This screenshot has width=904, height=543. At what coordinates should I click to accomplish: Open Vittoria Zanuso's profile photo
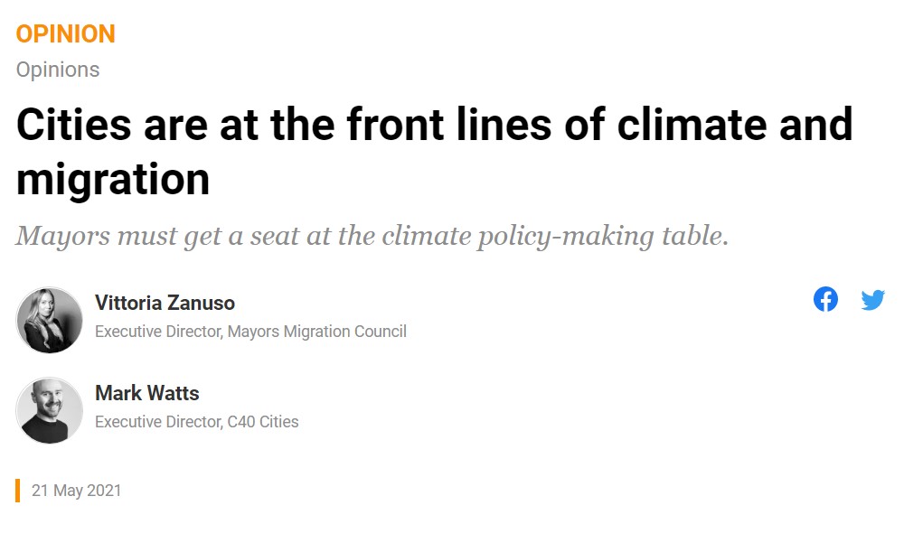[50, 320]
